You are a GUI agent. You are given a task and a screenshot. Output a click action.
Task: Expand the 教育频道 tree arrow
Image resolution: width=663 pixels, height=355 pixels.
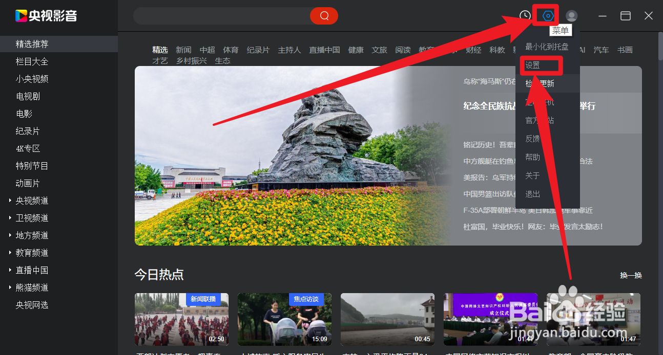(x=10, y=253)
